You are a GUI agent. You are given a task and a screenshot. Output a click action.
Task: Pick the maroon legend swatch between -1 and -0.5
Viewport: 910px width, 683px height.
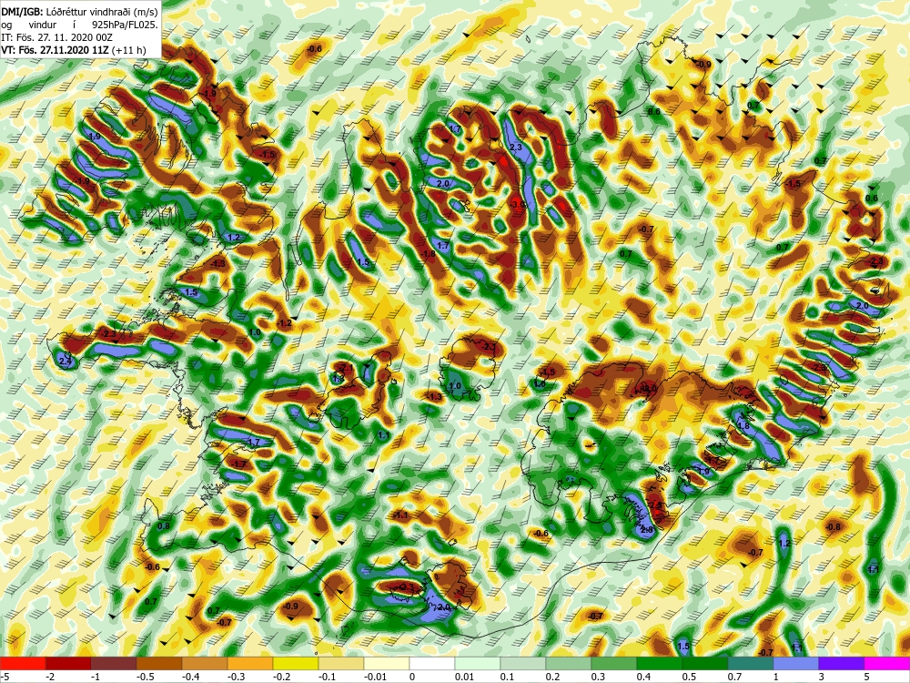[114, 664]
